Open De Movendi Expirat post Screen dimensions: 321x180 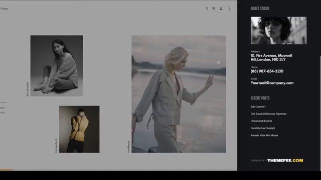pyautogui.click(x=261, y=121)
